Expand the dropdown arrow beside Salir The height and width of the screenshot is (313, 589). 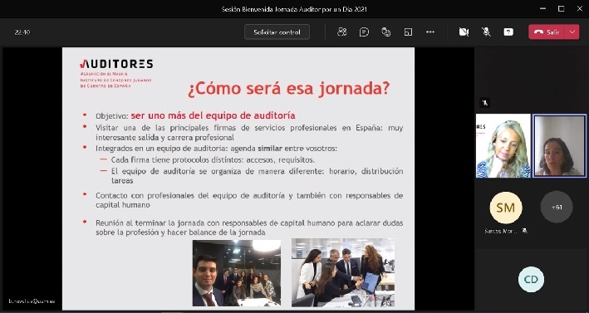[x=572, y=32]
